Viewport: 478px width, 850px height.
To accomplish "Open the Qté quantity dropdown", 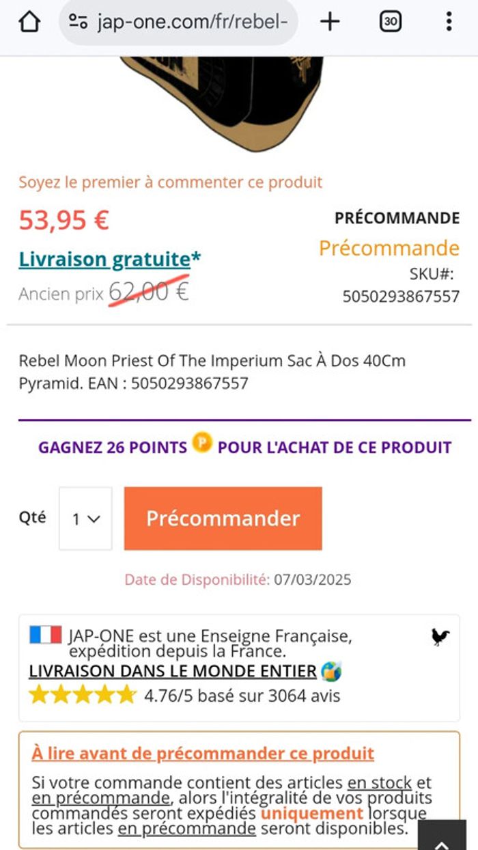I will 85,518.
